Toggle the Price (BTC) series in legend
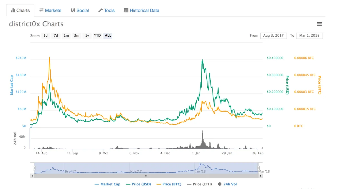 coord(169,184)
